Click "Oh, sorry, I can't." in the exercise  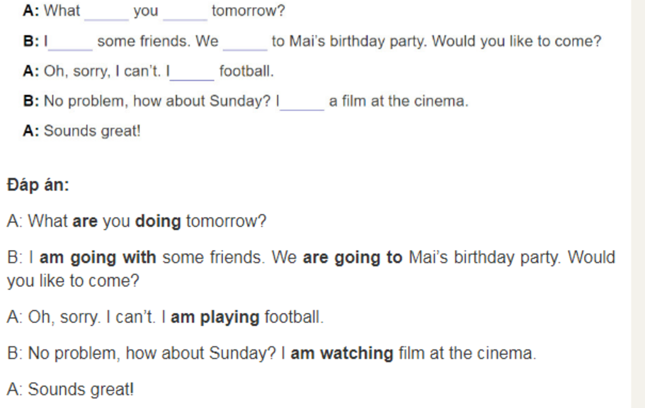point(103,71)
